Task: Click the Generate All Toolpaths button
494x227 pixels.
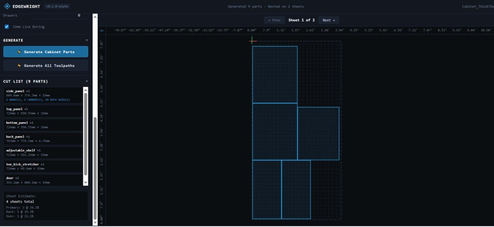Action: (46, 65)
